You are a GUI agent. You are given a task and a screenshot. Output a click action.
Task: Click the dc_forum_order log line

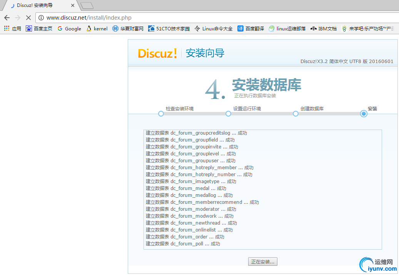pyautogui.click(x=185, y=237)
